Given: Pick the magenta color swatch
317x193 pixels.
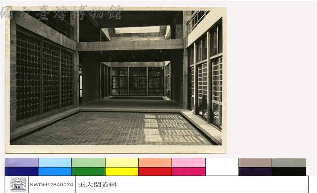Looking at the screenshot, I should coord(189,171).
